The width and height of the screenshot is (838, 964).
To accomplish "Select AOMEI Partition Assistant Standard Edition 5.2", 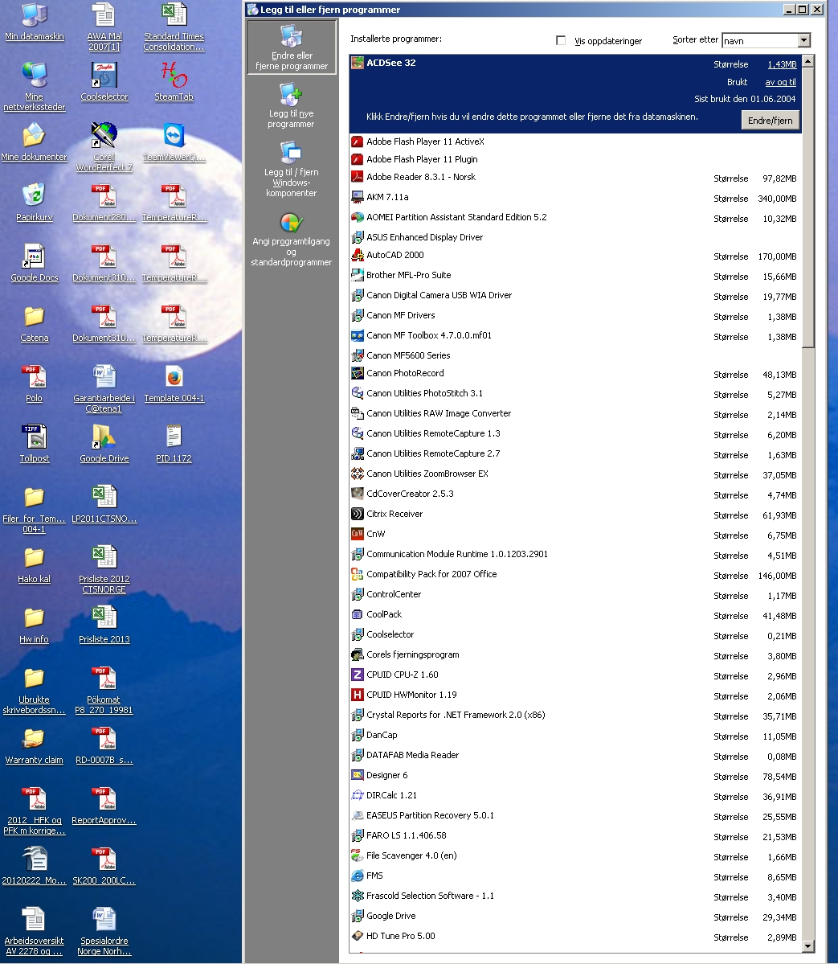I will [575, 218].
